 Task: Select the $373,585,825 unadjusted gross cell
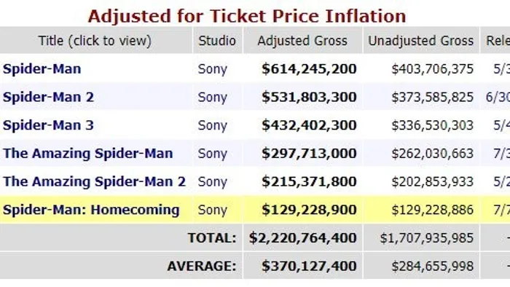click(x=433, y=97)
